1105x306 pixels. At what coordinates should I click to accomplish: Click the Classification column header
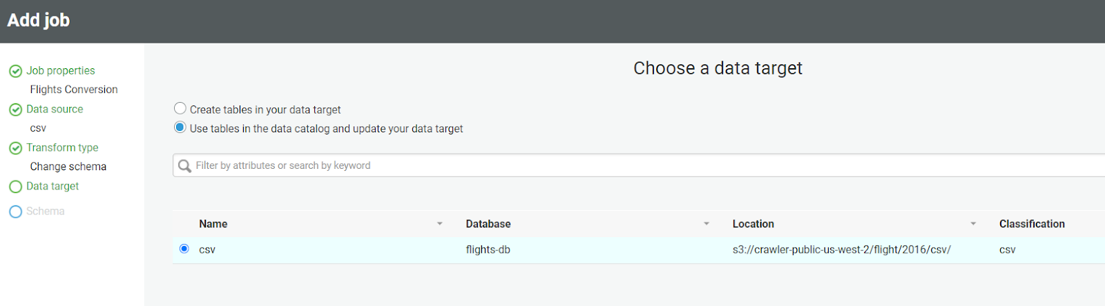[x=1032, y=224]
